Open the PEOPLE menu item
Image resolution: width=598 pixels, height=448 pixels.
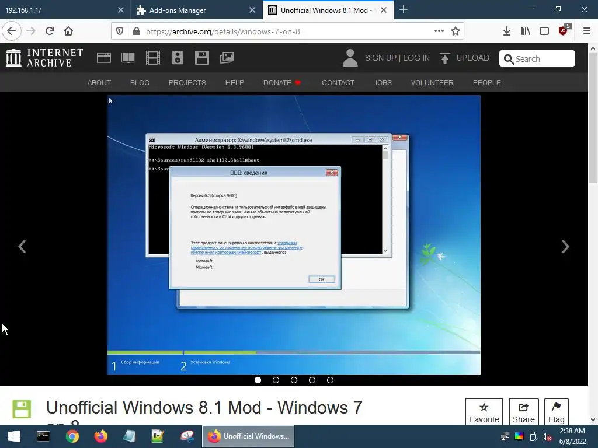pos(486,83)
